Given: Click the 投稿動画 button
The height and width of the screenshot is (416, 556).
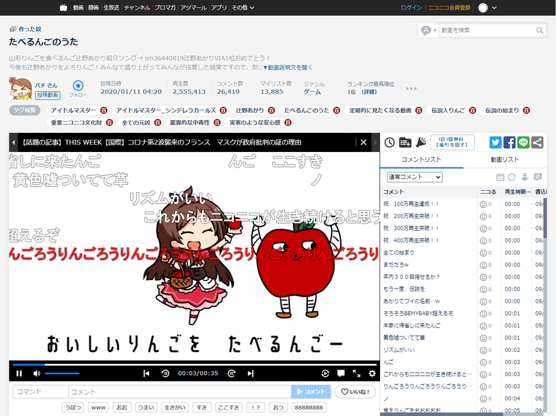Looking at the screenshot, I should coord(47,95).
